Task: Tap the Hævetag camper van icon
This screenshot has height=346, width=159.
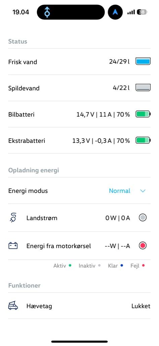Action: pos(13,306)
